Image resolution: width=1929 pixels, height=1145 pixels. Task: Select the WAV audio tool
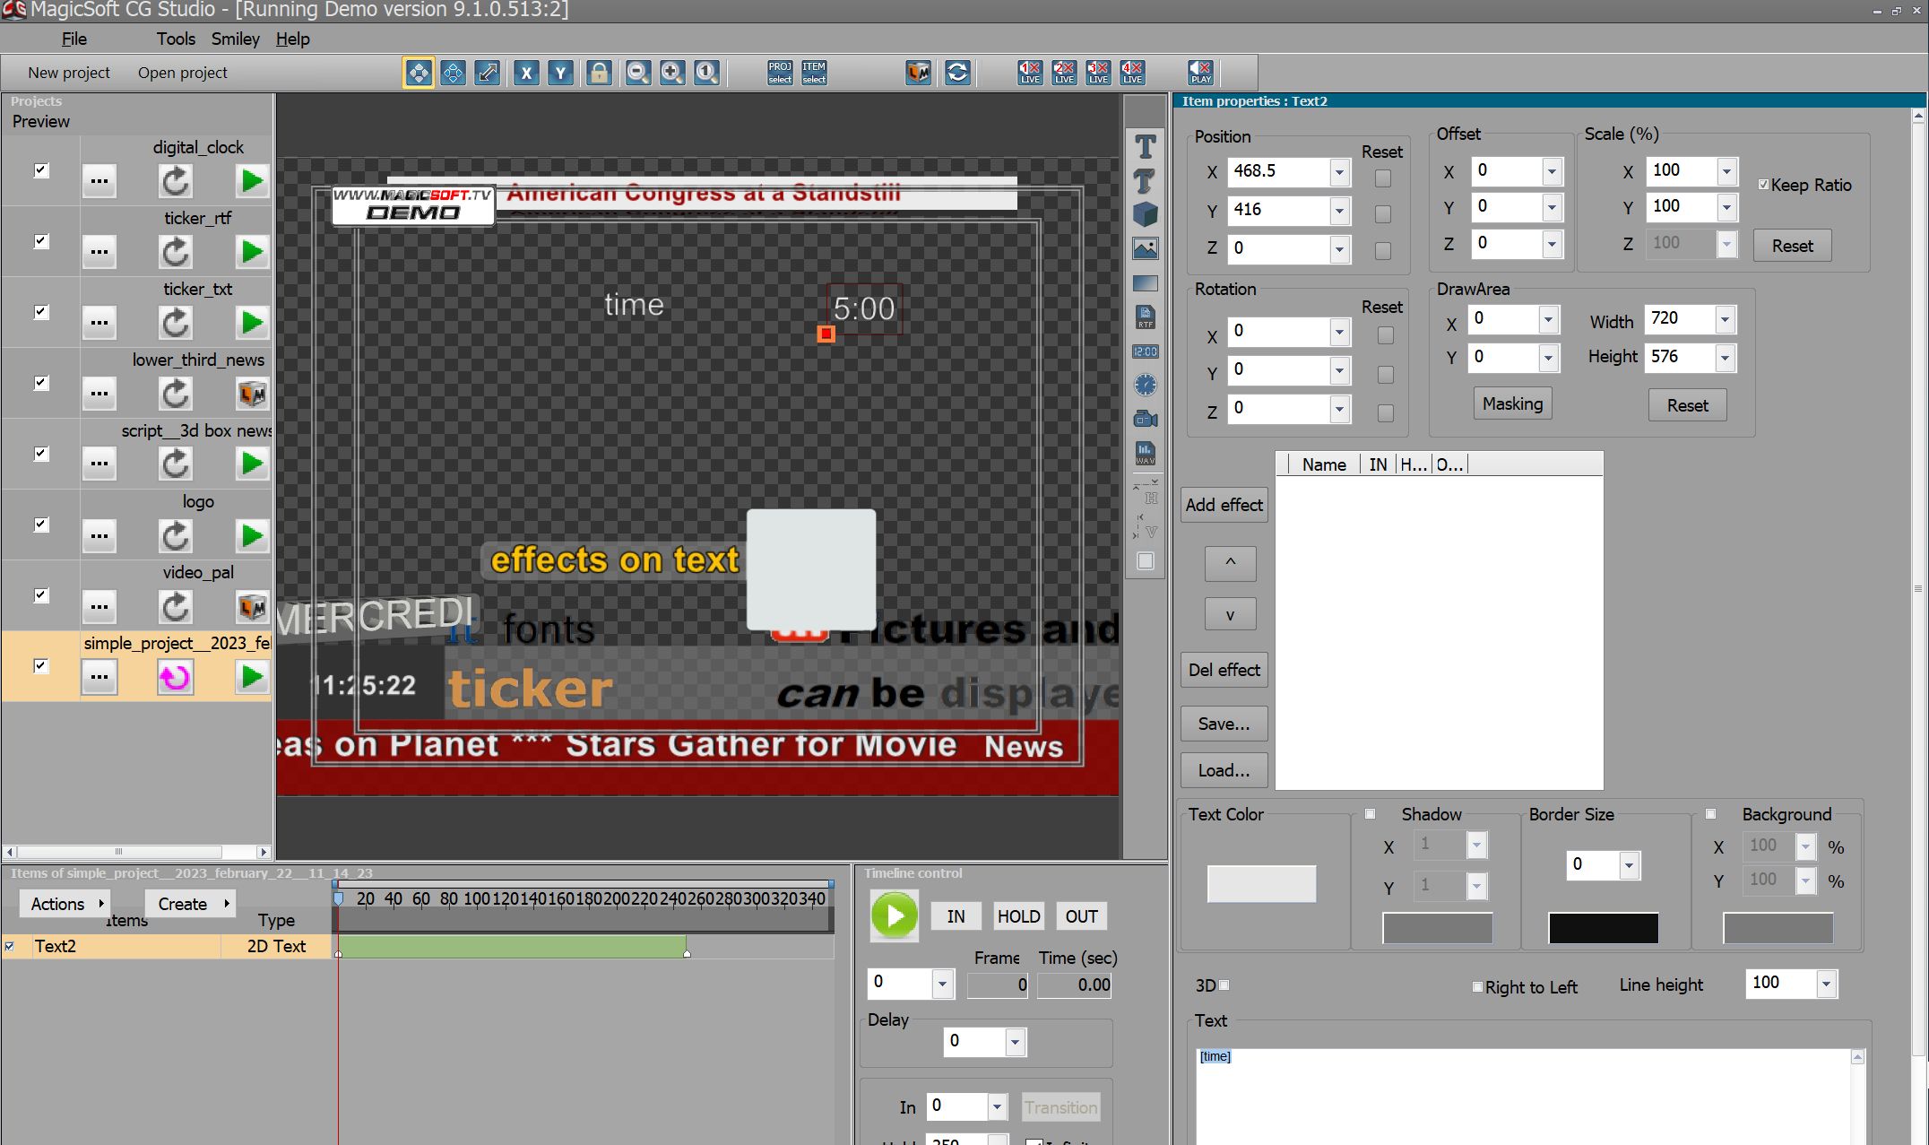click(x=1145, y=453)
